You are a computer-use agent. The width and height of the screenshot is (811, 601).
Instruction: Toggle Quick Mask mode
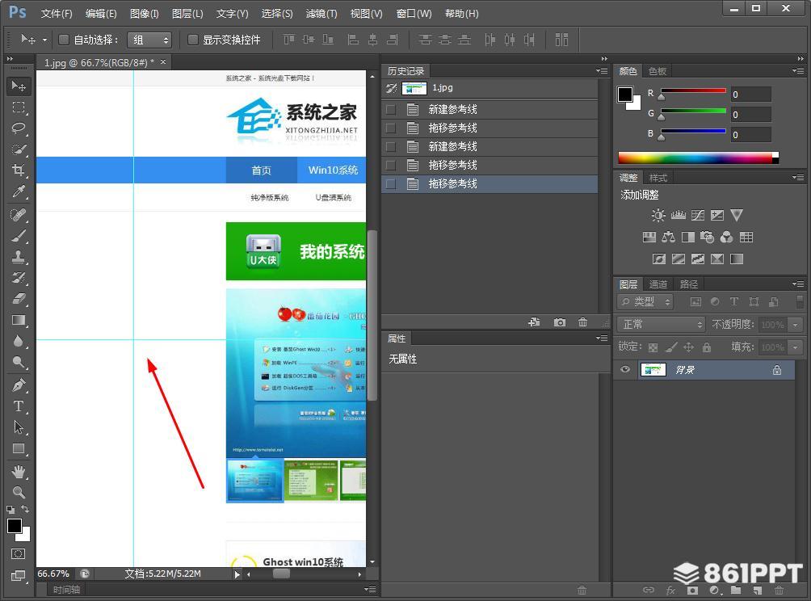click(x=18, y=554)
